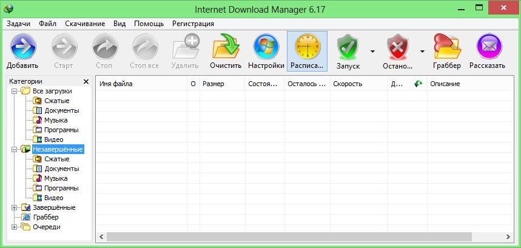
Task: Click the horizontal scrollbar under file list
Action: 303,236
